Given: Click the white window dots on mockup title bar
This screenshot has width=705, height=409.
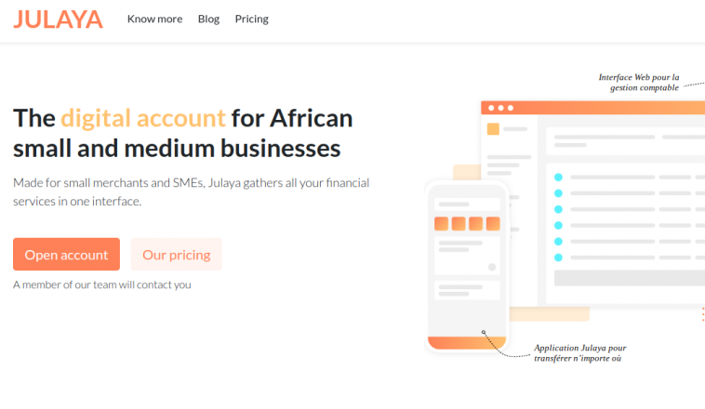Looking at the screenshot, I should pos(498,108).
